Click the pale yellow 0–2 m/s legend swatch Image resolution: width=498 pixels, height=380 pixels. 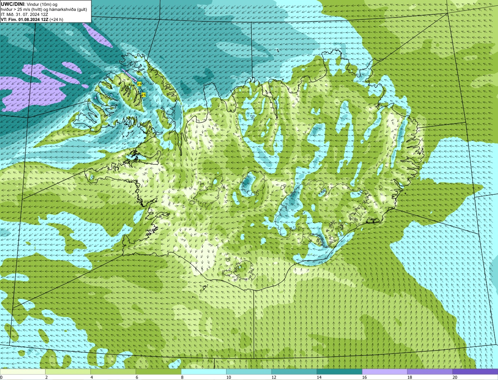coord(23,371)
